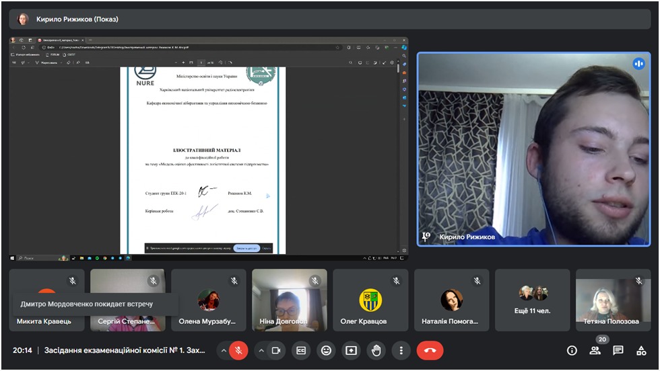This screenshot has width=660, height=371.
Task: Click the Windows Start button in shared screen
Action: (x=13, y=258)
